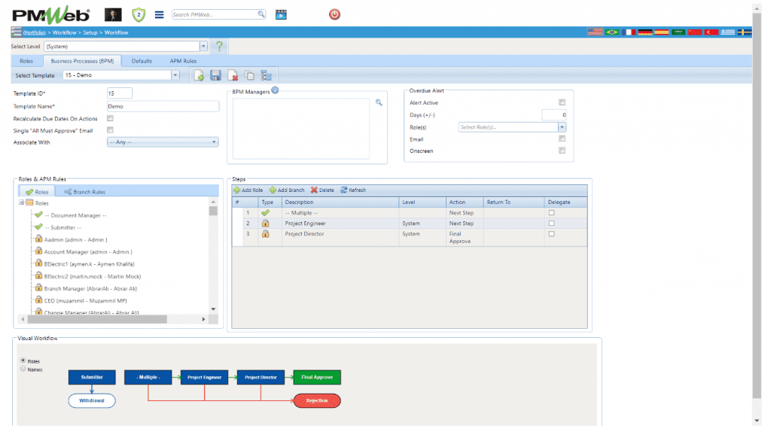Switch to Business Processes (BPM) tab
This screenshot has width=771, height=435.
pos(82,61)
